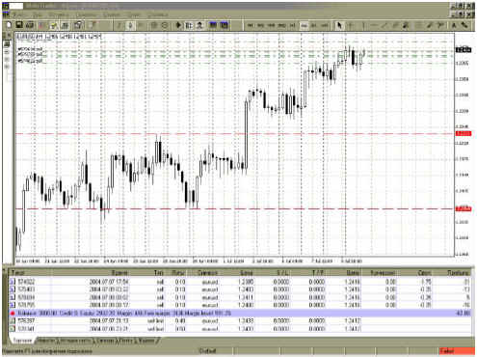This screenshot has width=477, height=357.
Task: Select the crosshair tool beside cursor arrow
Action: click(351, 25)
